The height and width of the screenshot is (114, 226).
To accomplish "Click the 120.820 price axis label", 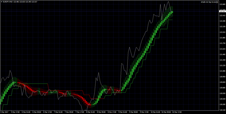I will 222,82.
